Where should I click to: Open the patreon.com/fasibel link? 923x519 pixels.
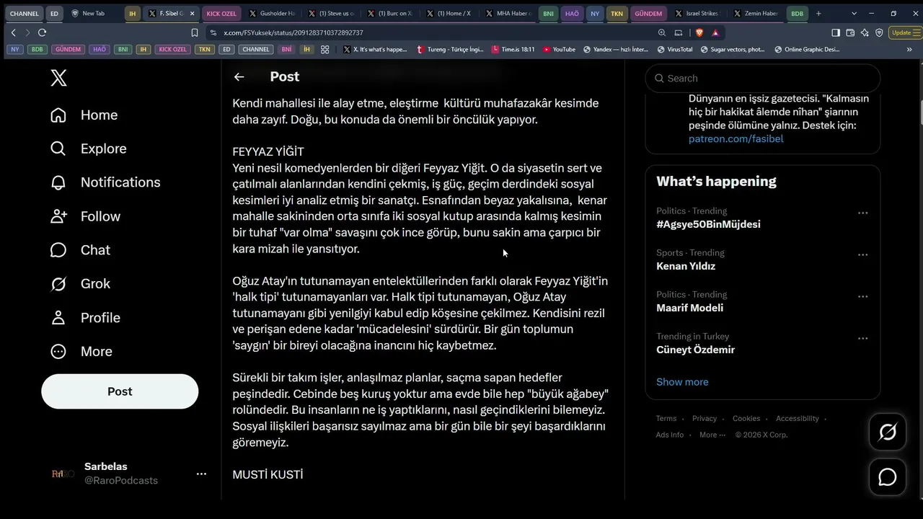coord(736,138)
